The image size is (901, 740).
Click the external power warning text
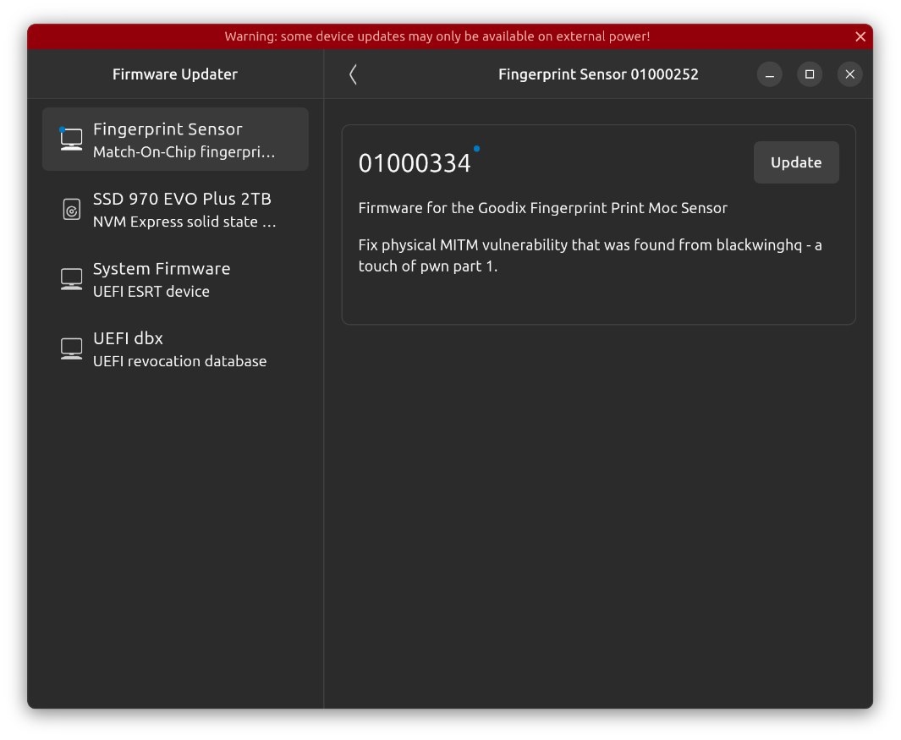click(437, 36)
